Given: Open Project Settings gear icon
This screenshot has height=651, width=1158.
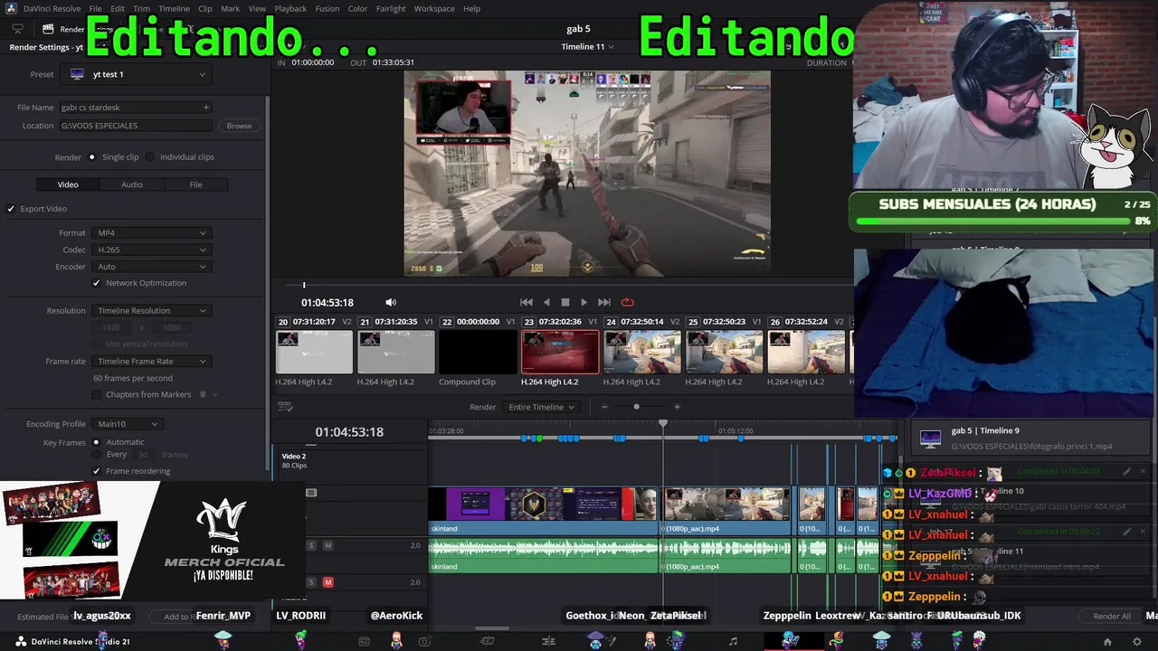Looking at the screenshot, I should (x=1137, y=642).
